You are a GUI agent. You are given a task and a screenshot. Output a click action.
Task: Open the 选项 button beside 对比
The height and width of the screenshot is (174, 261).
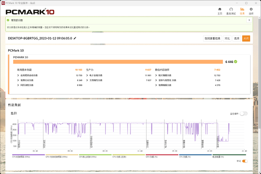pyautogui.click(x=236, y=39)
